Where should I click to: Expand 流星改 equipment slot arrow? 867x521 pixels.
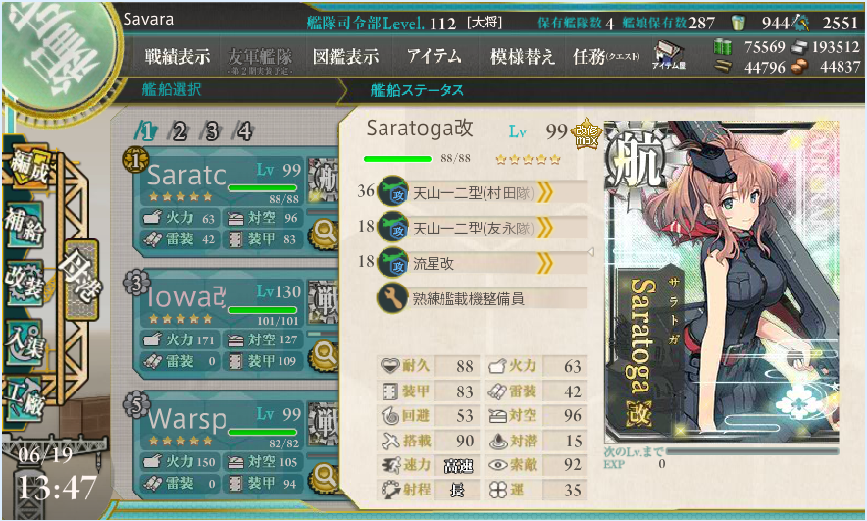[544, 263]
